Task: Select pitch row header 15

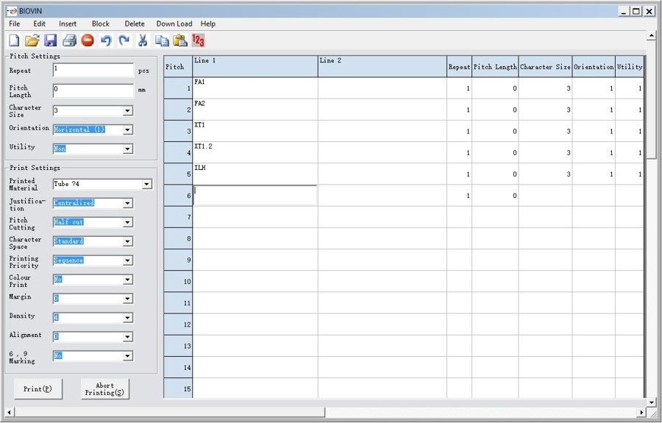Action: tap(178, 388)
